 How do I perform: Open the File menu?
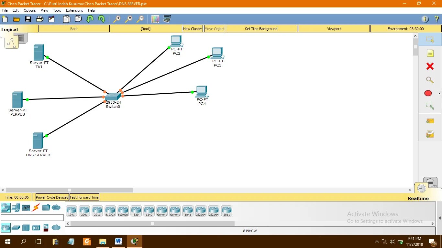(5, 10)
